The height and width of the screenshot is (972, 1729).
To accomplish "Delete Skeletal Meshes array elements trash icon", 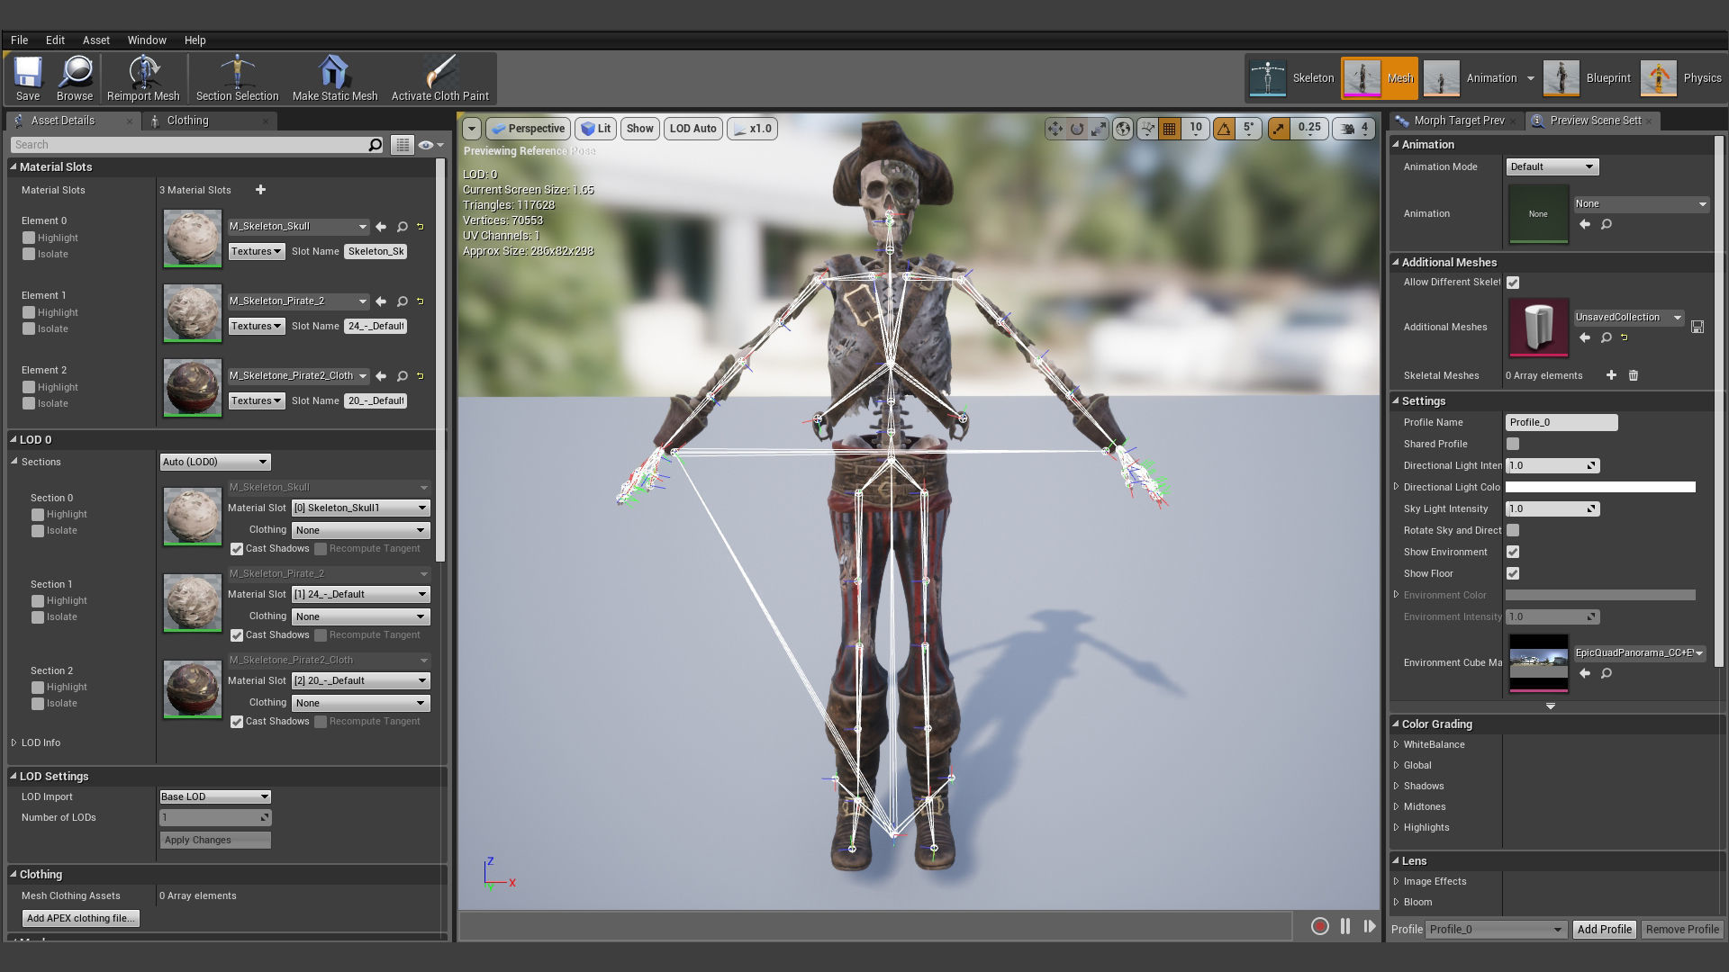I will (1634, 375).
